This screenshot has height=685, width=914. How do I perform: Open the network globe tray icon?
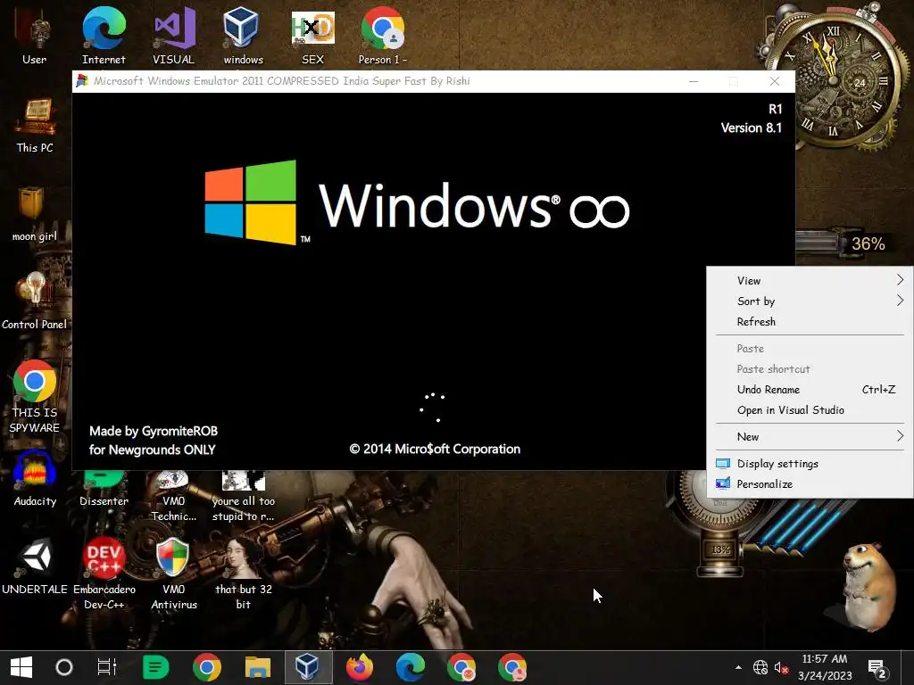pyautogui.click(x=760, y=667)
